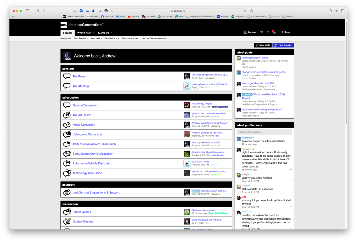The image size is (357, 242).
Task: Click the code brackets extension icon
Action: tap(100, 11)
